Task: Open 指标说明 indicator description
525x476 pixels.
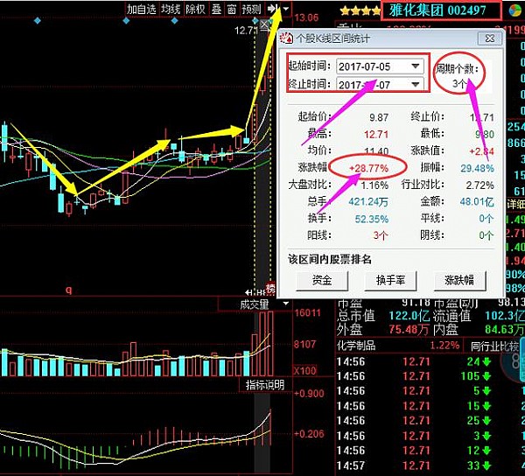Action: click(263, 385)
